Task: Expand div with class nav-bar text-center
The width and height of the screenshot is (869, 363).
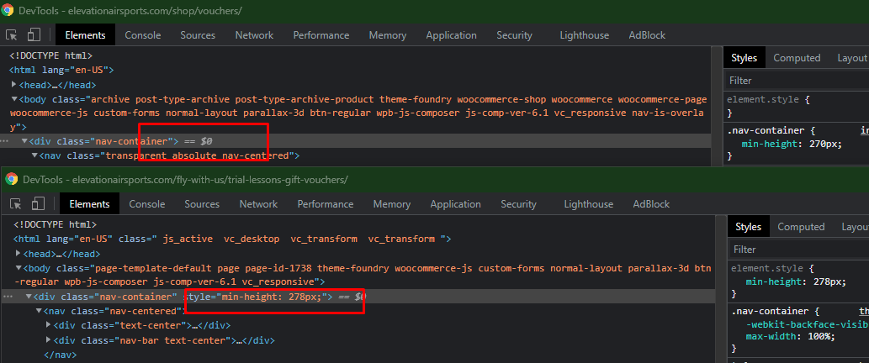Action: [49, 339]
